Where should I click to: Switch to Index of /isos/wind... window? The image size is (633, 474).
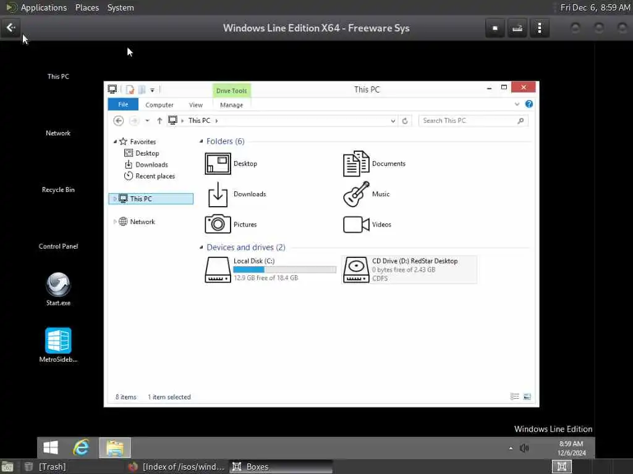(x=176, y=467)
